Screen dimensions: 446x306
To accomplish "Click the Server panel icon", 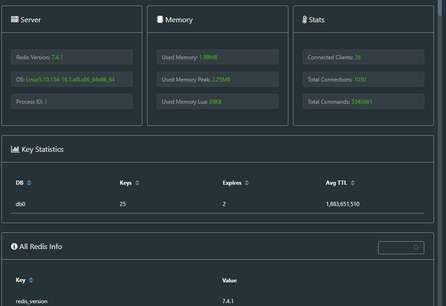I will tap(15, 20).
